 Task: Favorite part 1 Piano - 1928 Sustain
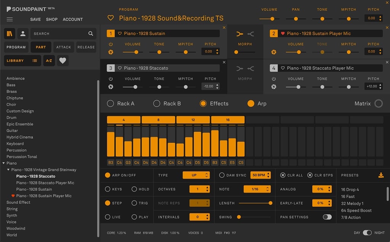[120, 33]
